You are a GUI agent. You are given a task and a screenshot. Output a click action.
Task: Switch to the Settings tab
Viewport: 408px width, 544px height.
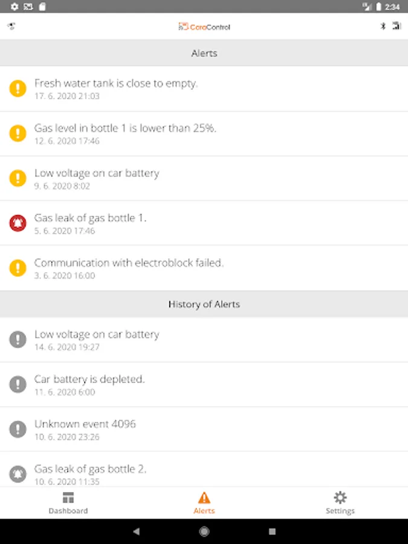(x=340, y=503)
